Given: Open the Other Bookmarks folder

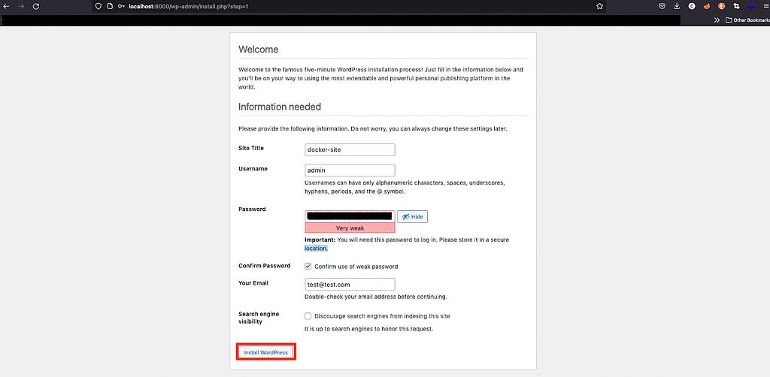Looking at the screenshot, I should coord(747,20).
